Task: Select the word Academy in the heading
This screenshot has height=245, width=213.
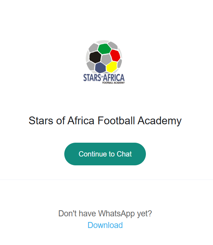Action: pyautogui.click(x=160, y=121)
